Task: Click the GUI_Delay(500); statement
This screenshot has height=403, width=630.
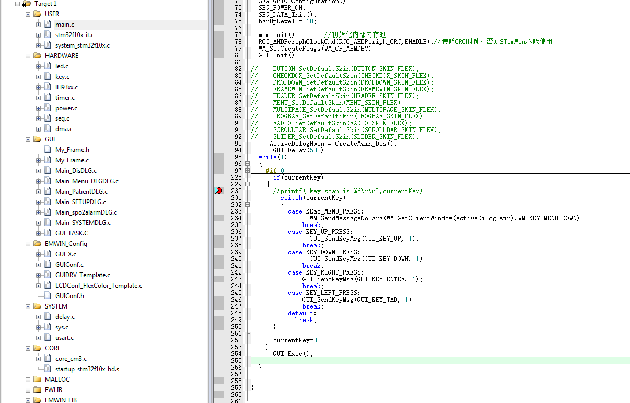Action: pos(300,150)
